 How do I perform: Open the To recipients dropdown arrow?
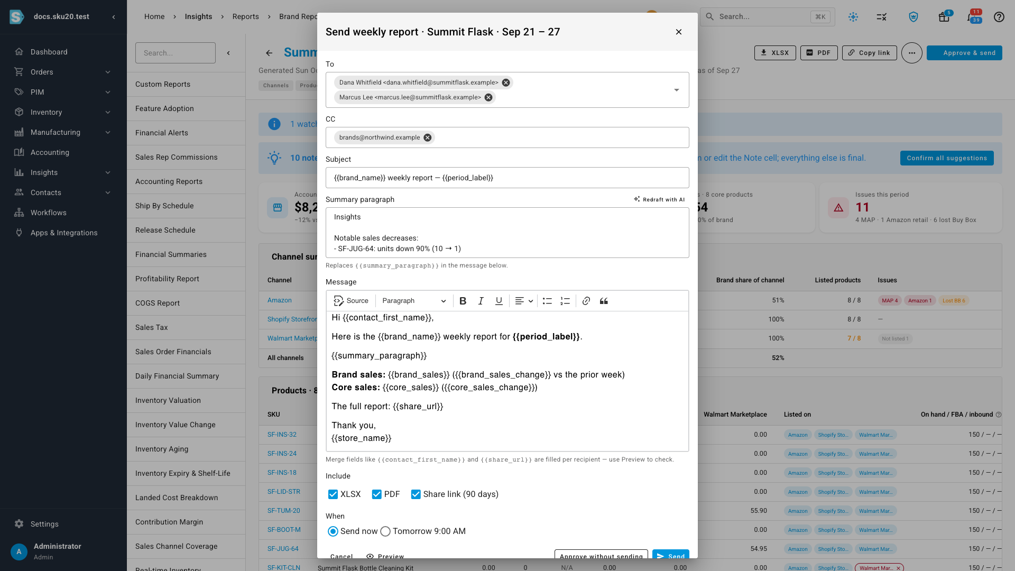[677, 90]
